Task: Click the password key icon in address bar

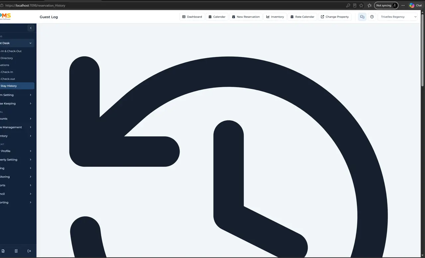Action: pyautogui.click(x=348, y=5)
